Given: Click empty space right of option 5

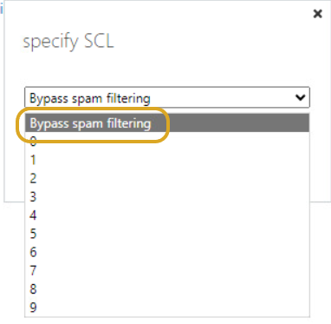Looking at the screenshot, I should 173,234.
